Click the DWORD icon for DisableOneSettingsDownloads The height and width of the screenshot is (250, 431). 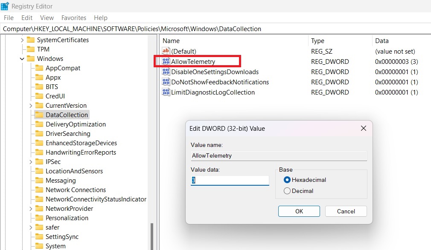click(x=166, y=72)
